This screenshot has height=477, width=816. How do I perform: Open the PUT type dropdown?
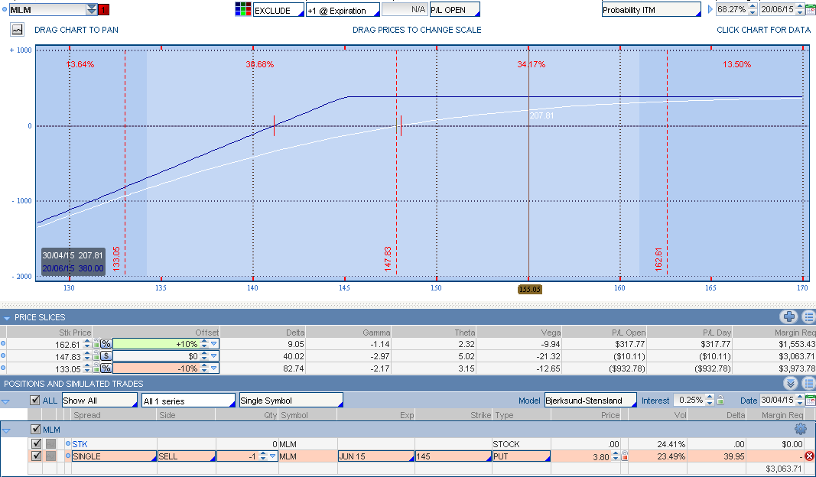pos(521,456)
